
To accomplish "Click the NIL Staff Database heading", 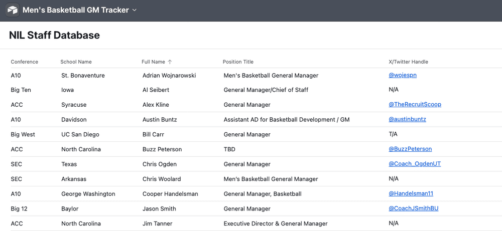I will (x=54, y=35).
